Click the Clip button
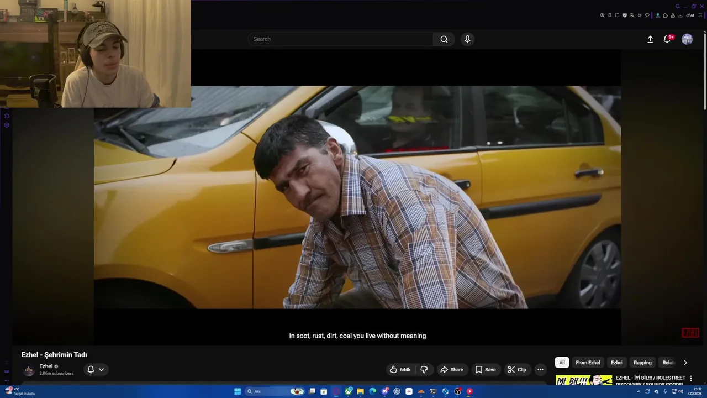This screenshot has width=707, height=398. (517, 370)
